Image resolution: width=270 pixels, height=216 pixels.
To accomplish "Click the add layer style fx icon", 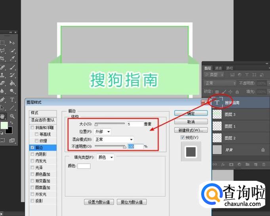I will [x=223, y=164].
